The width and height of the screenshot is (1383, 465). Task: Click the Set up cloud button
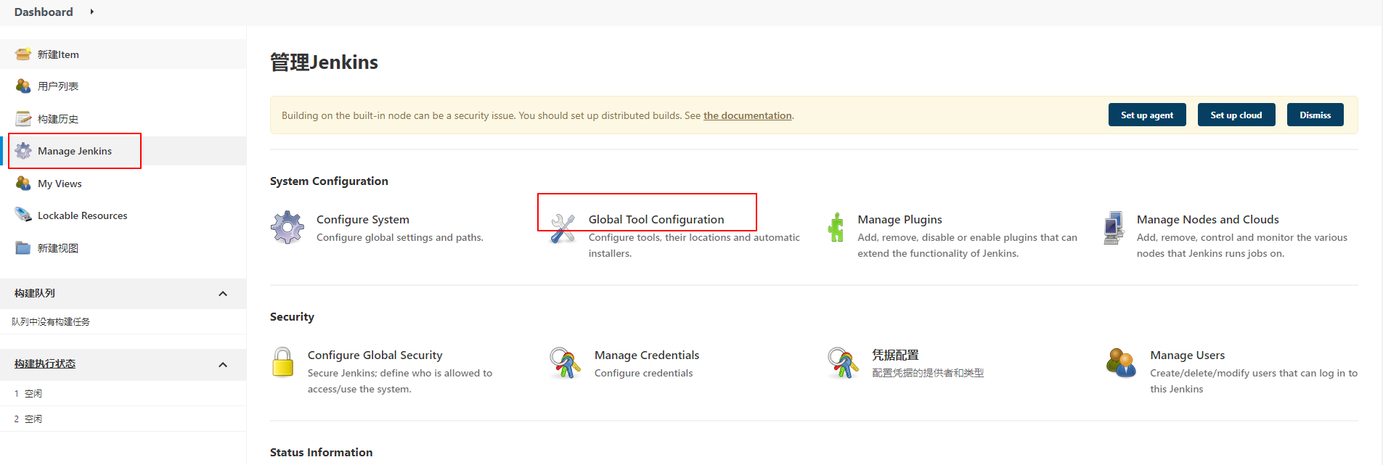coord(1236,115)
